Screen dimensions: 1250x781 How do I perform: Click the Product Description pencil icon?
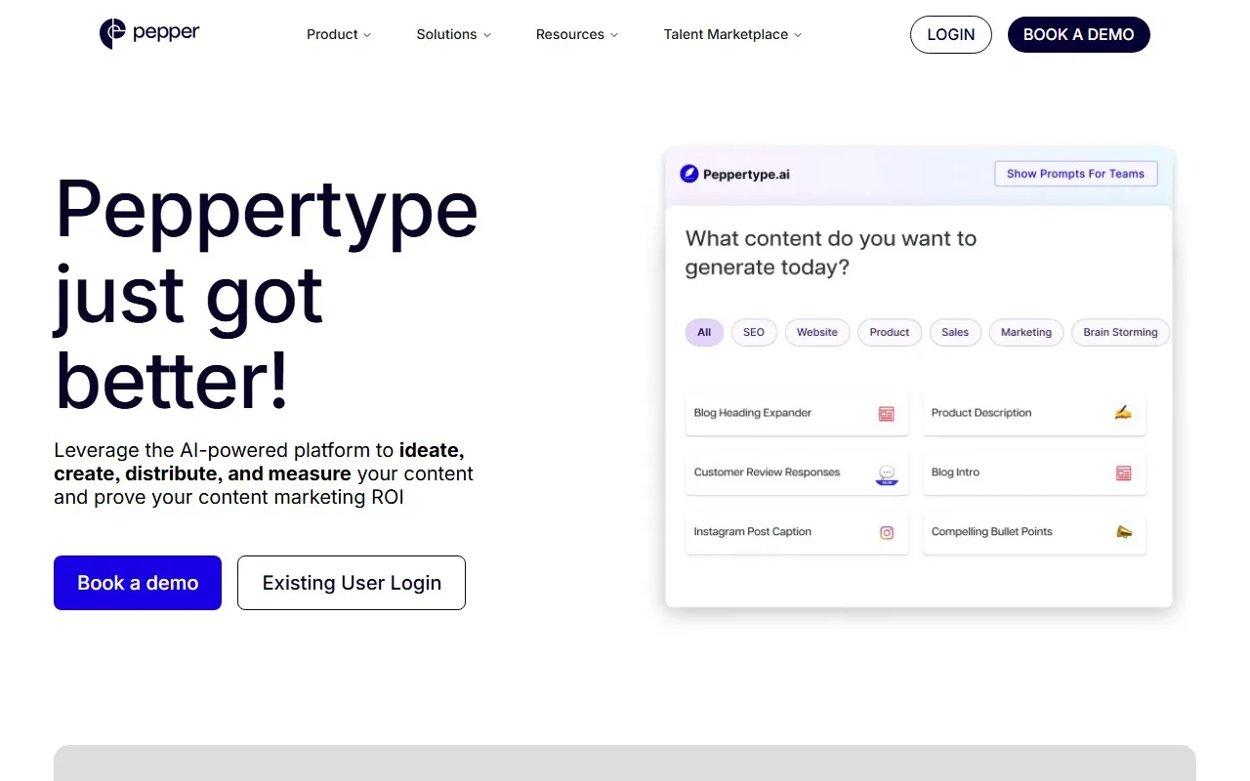point(1122,413)
